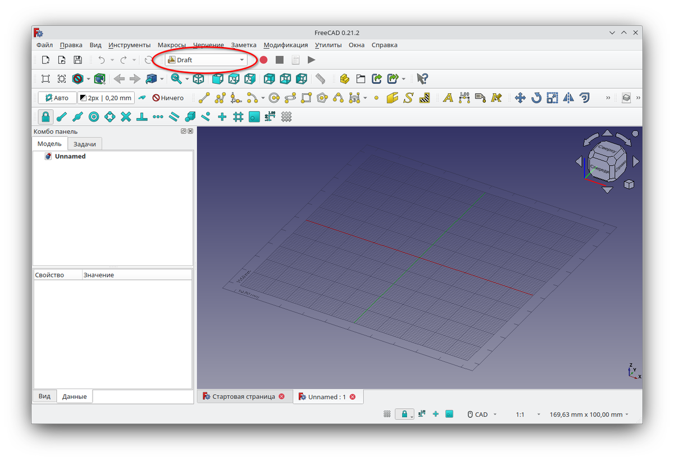Click the What's This help icon
Screen dimensions: 674x461
[x=422, y=79]
